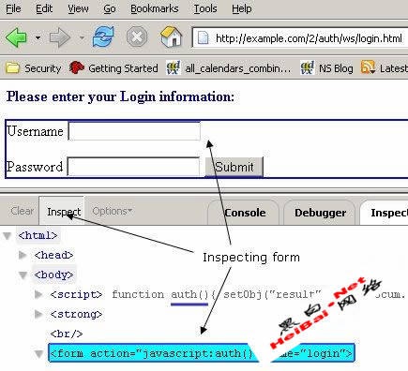Select the <html> tag in the tree
The height and width of the screenshot is (371, 408).
coord(38,235)
